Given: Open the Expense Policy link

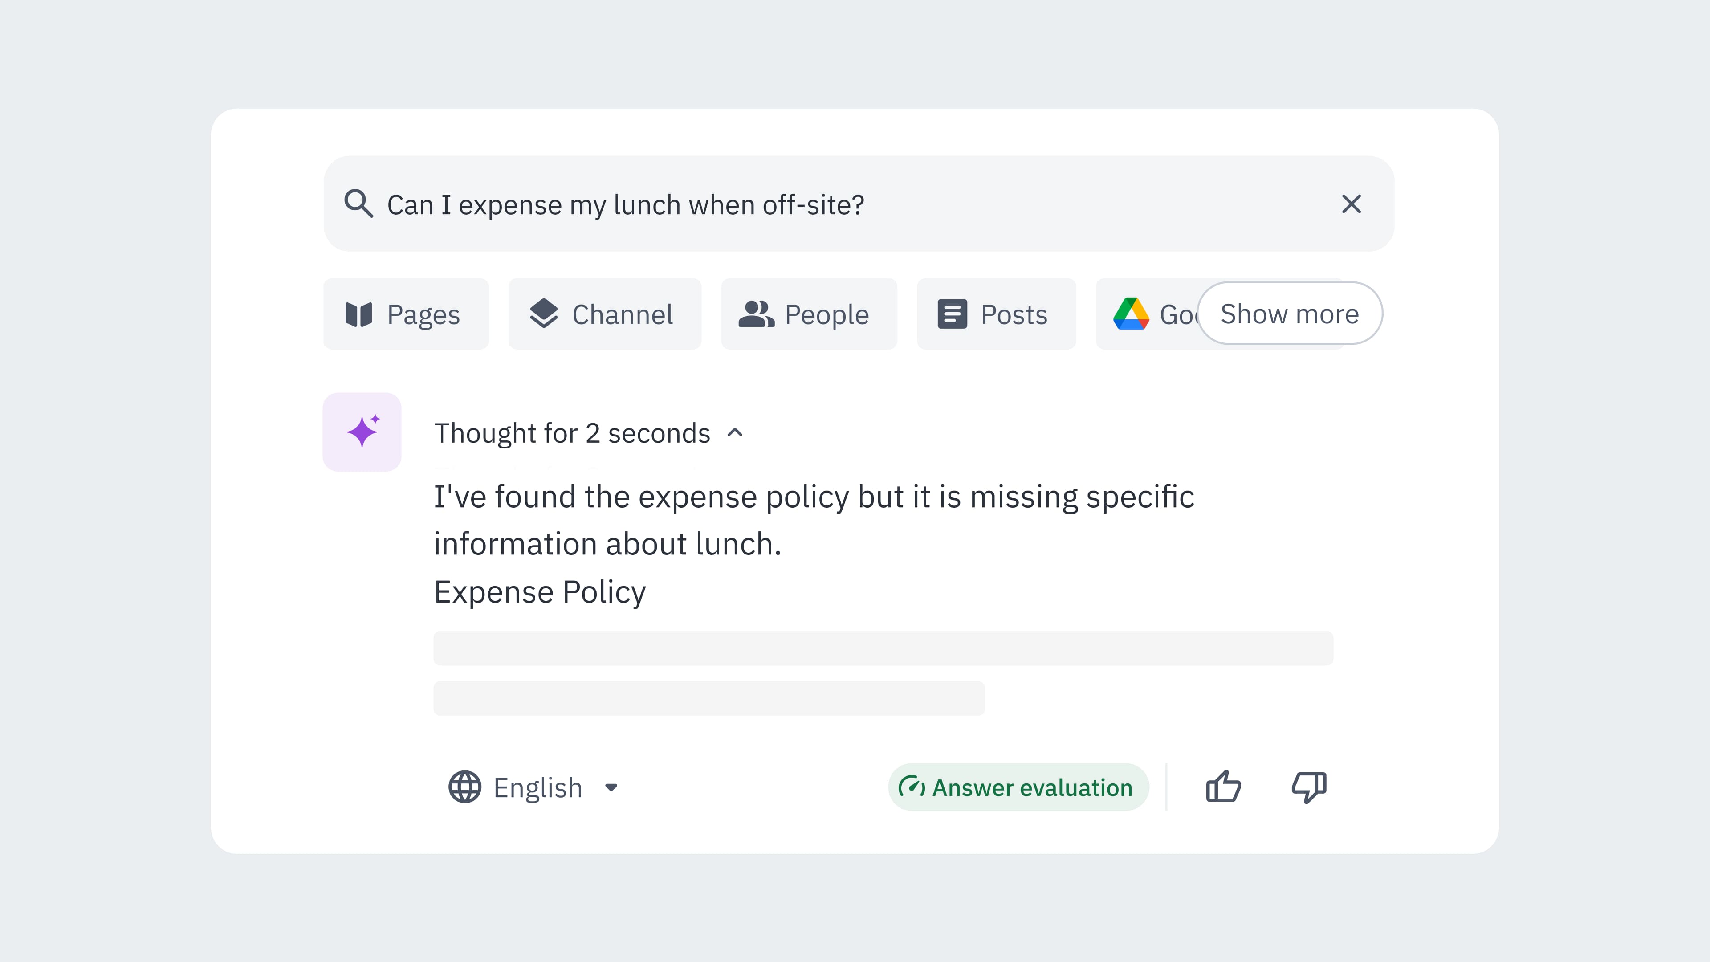Looking at the screenshot, I should tap(539, 591).
